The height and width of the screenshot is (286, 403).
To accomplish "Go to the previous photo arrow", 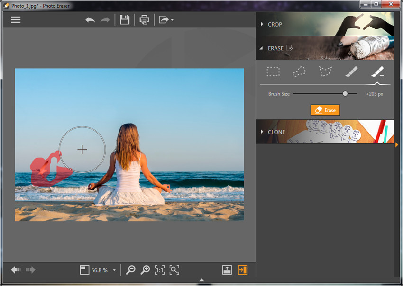I will 16,270.
